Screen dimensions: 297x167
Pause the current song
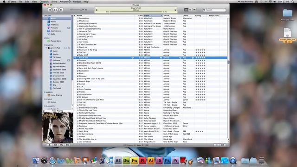(55, 10)
